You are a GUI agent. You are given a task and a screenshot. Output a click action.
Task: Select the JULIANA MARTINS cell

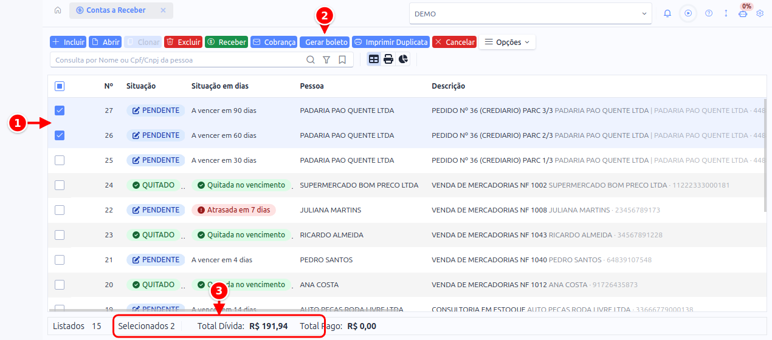pos(331,210)
